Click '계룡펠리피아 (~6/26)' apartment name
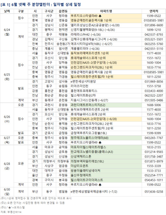This screenshot has height=215, width=166. [x=85, y=49]
